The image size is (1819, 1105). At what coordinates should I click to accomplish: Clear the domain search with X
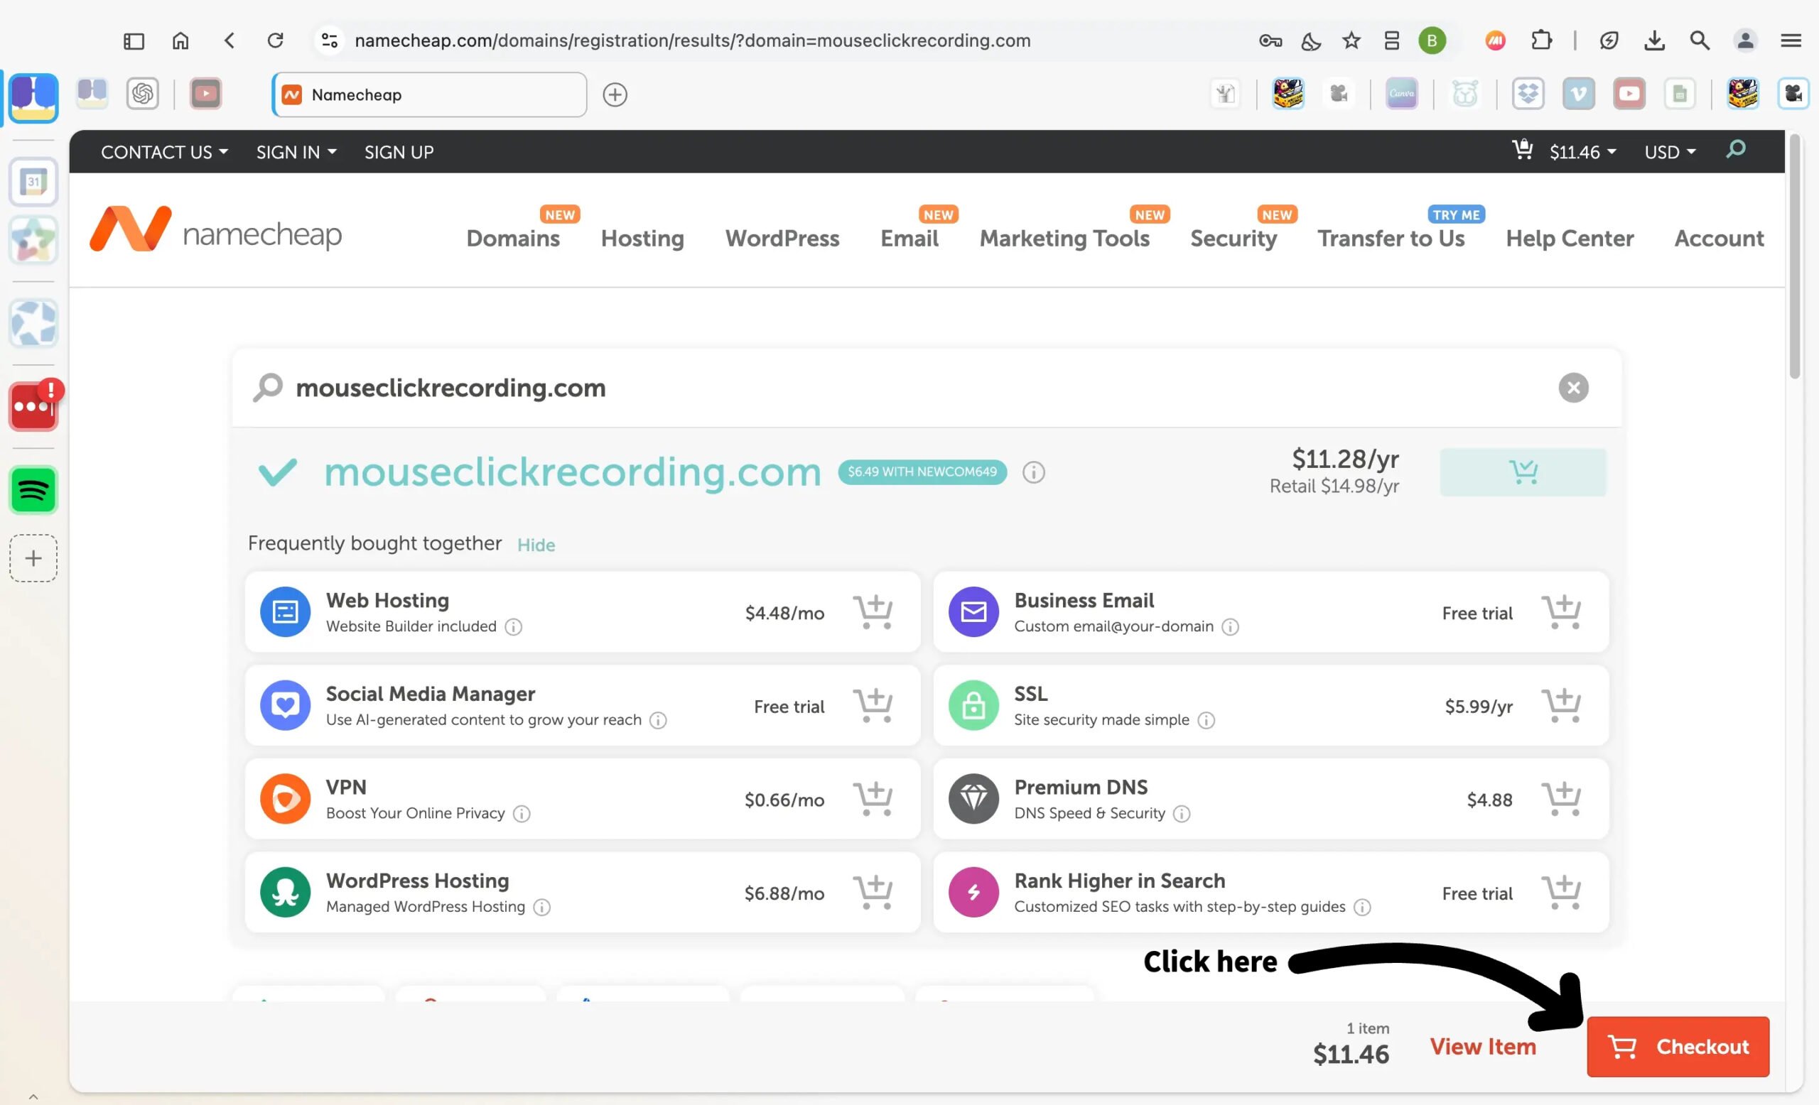click(x=1573, y=388)
